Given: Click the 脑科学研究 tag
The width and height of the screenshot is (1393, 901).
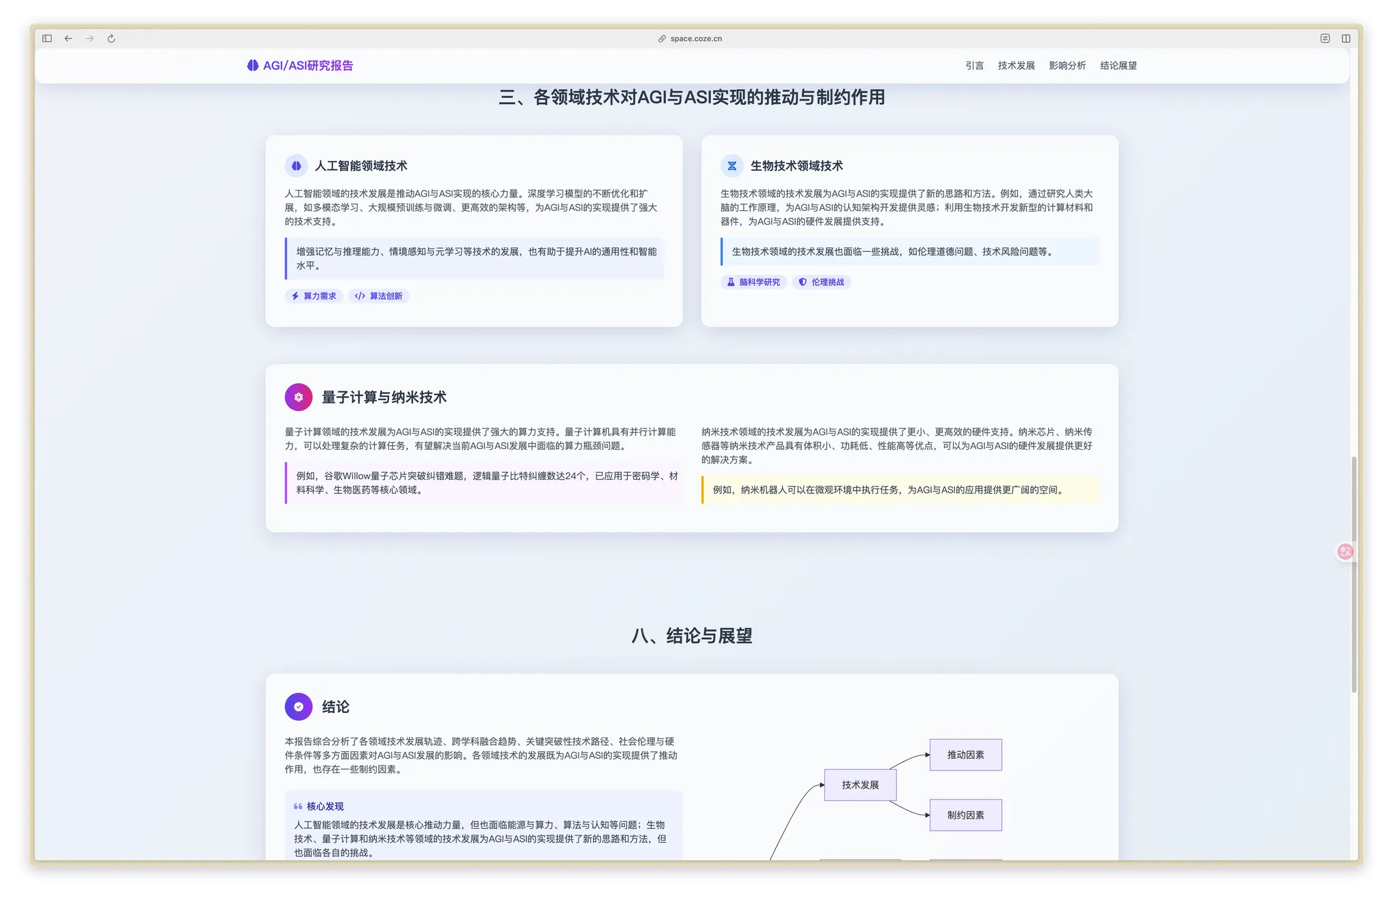Looking at the screenshot, I should [x=754, y=282].
